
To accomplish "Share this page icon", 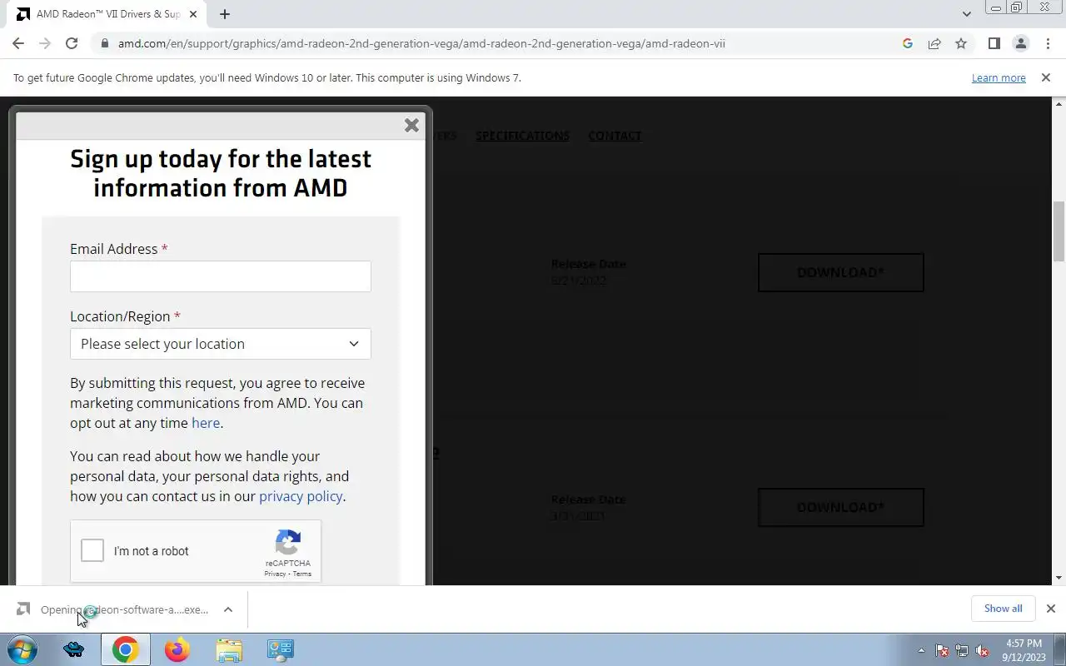I will (x=934, y=43).
